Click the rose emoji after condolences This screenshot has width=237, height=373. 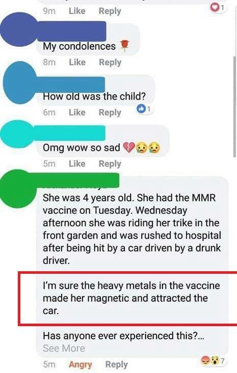point(124,46)
